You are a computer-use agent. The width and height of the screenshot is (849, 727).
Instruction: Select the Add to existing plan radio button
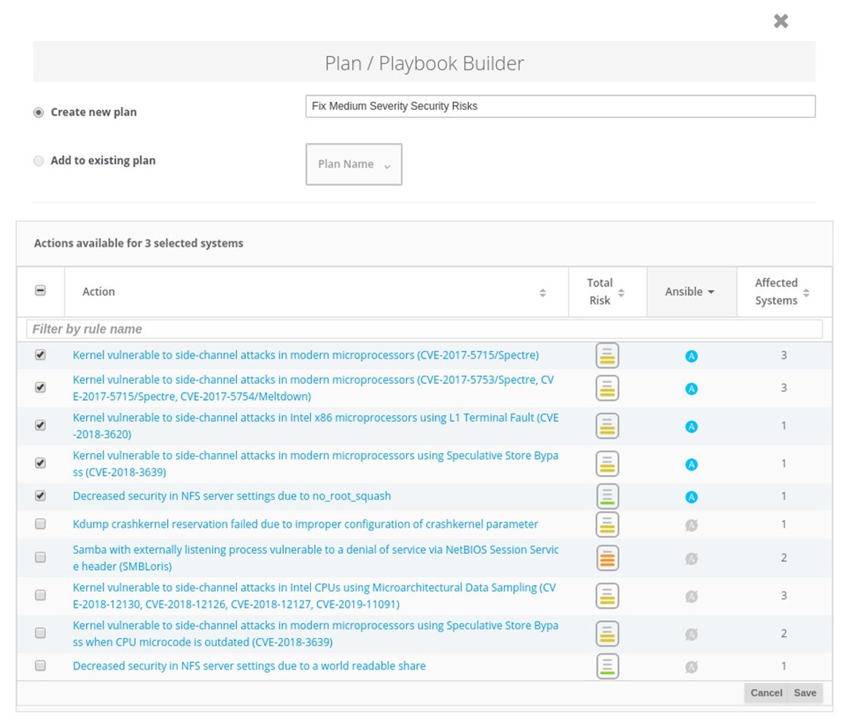click(39, 161)
